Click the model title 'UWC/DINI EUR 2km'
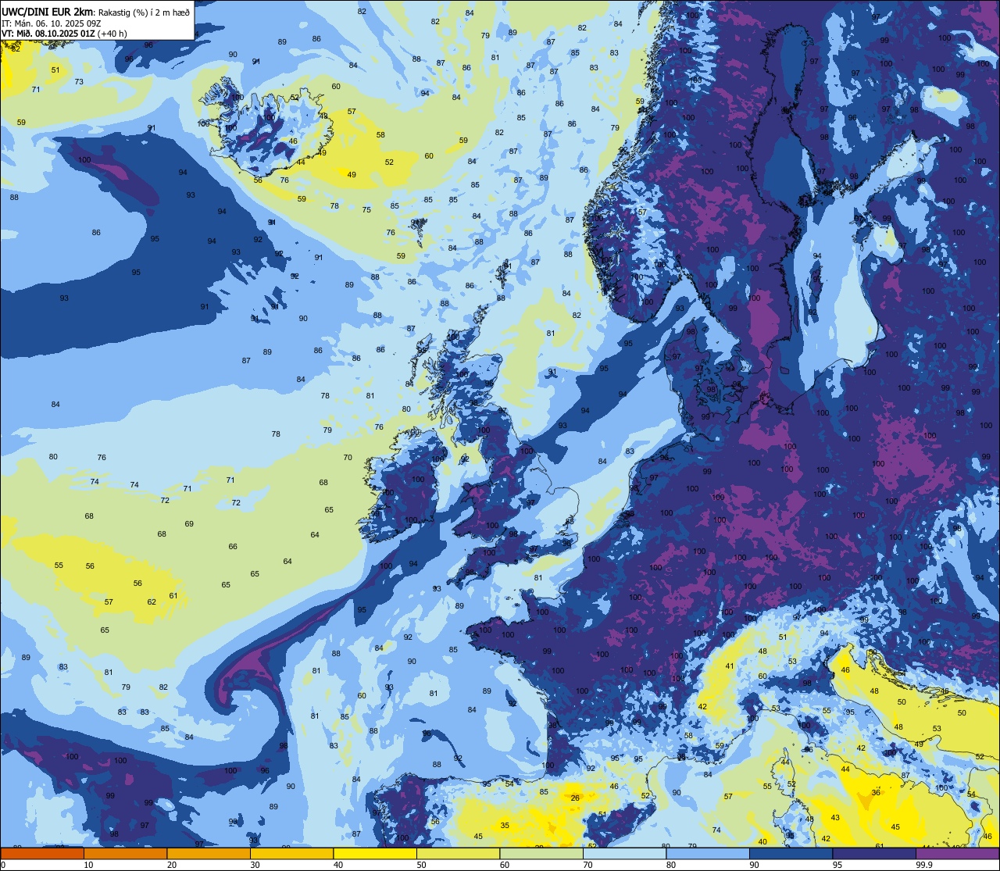1000x871 pixels. click(x=47, y=11)
